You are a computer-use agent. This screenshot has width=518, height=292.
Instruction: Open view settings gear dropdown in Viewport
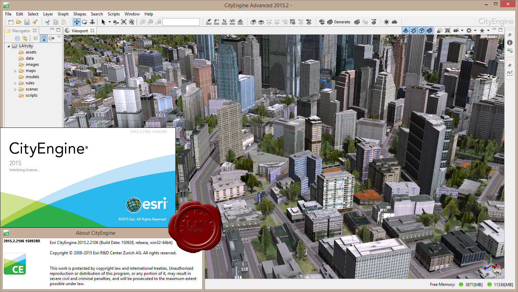(x=475, y=31)
